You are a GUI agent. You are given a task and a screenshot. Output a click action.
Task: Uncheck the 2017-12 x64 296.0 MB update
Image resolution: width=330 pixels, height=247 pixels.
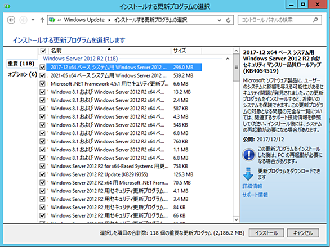[x=42, y=68]
